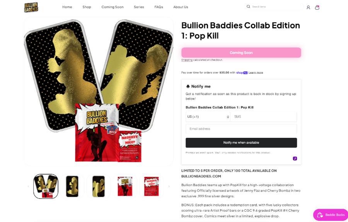Select the second gold bar thumbnail

(x=99, y=186)
